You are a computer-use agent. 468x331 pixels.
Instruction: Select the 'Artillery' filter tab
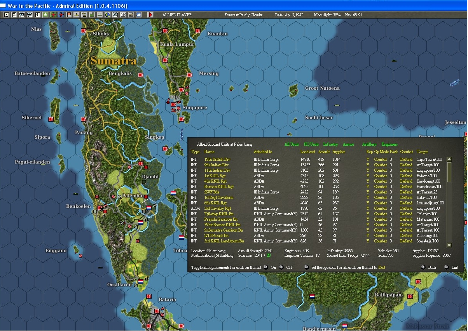tap(369, 145)
